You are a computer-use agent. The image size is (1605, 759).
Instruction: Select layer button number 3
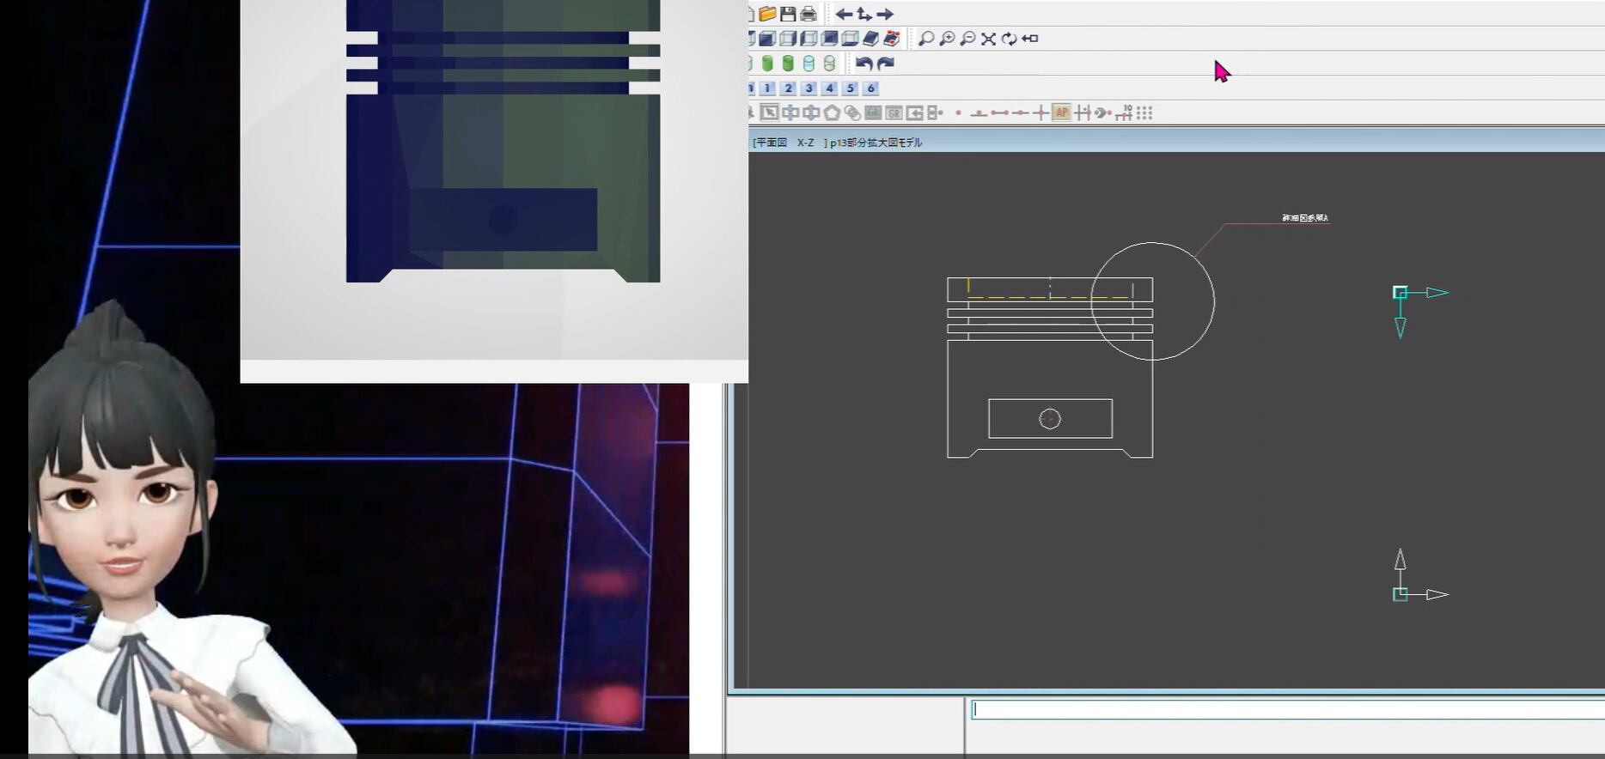[809, 88]
